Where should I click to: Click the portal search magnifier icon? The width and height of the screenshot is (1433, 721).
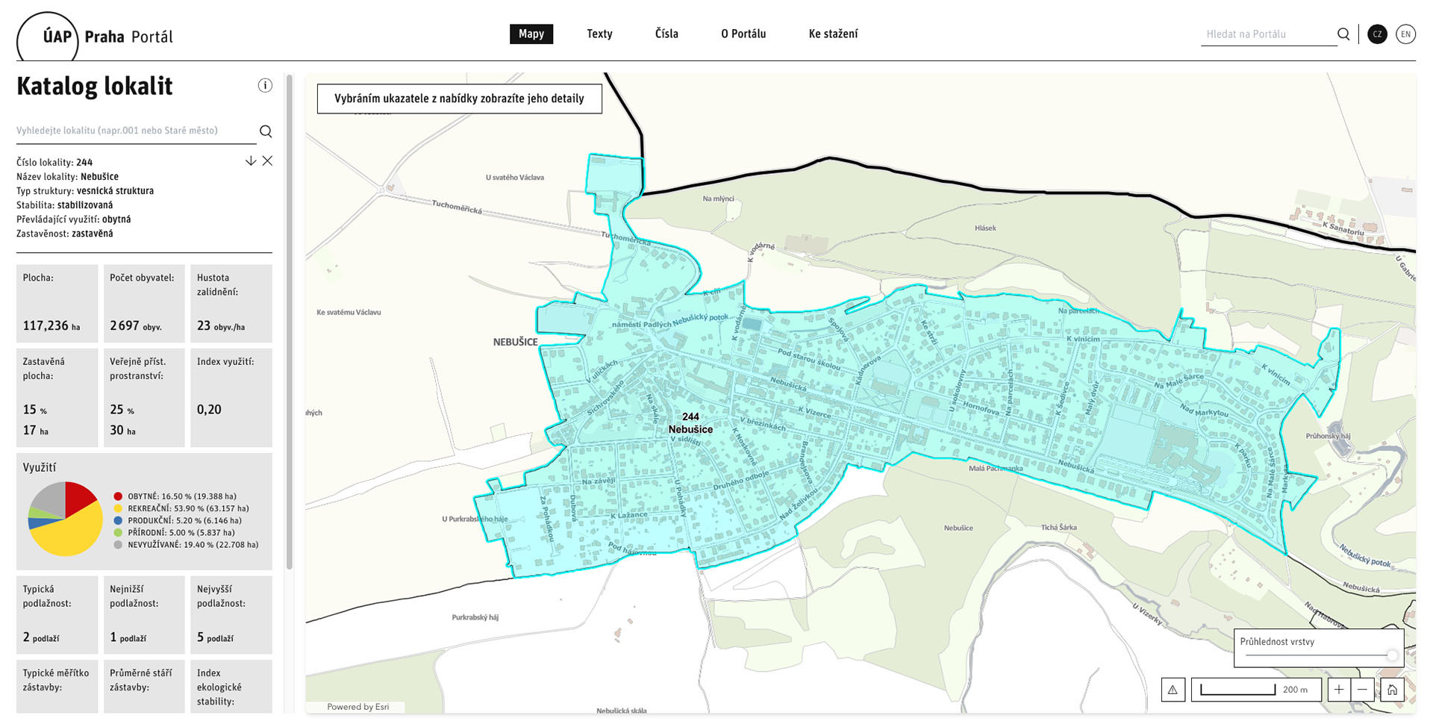pos(1343,34)
